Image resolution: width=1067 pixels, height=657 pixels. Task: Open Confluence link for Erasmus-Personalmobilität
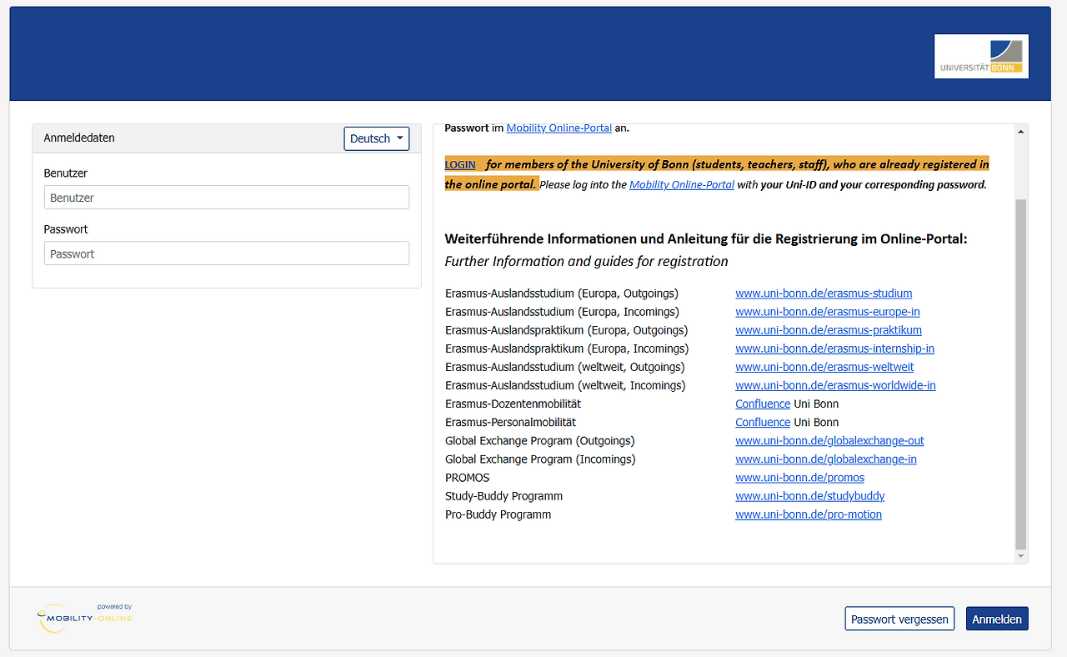pos(763,422)
